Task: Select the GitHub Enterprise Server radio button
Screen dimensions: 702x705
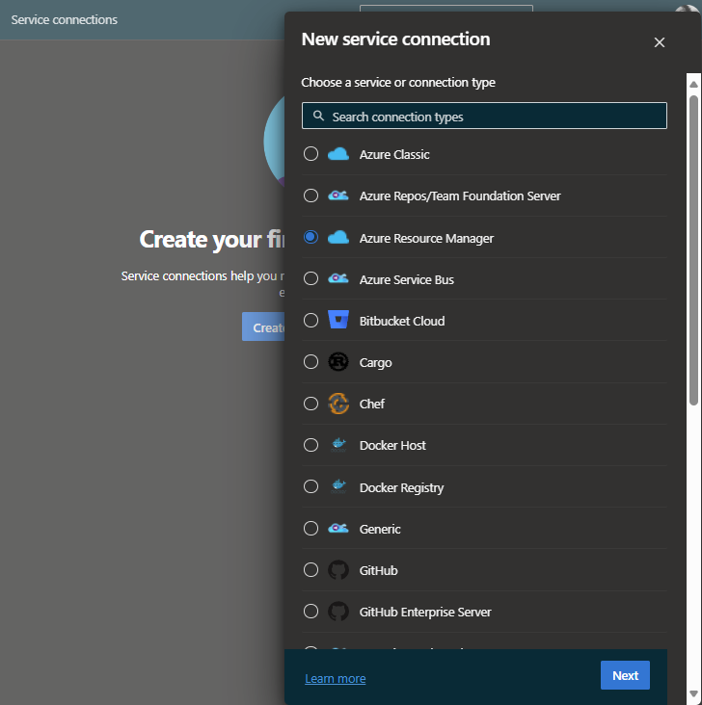Action: (x=310, y=612)
